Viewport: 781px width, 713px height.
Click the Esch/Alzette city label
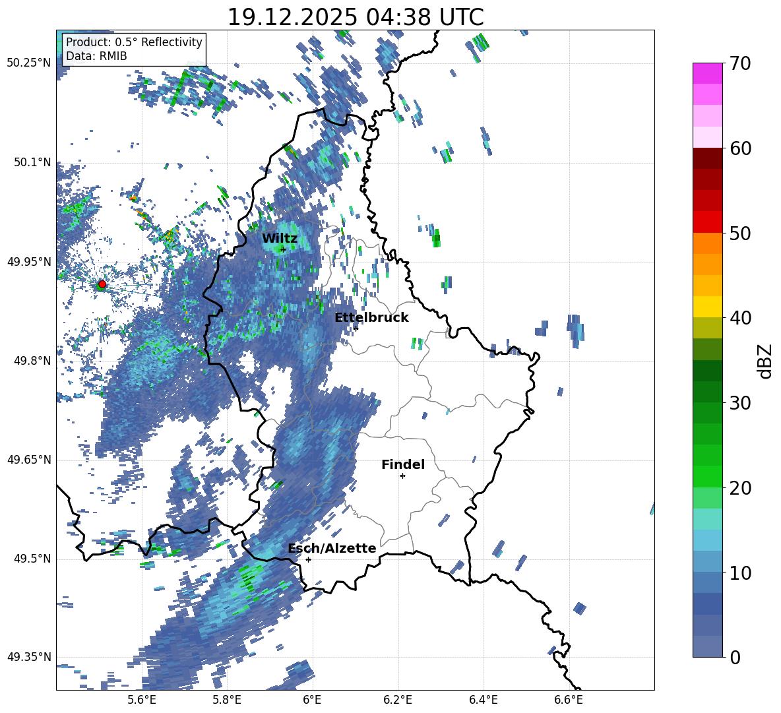pos(332,549)
